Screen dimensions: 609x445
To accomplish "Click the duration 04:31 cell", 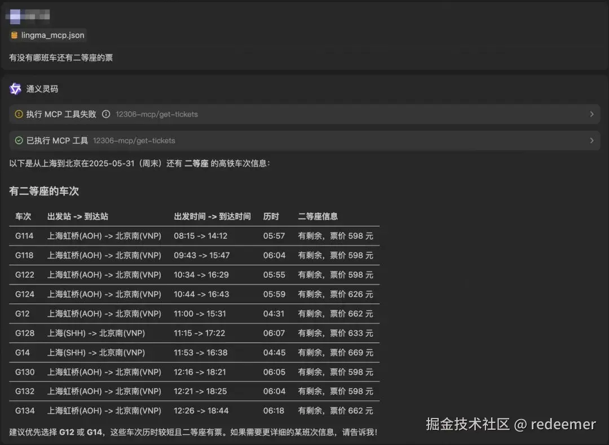I will point(273,314).
